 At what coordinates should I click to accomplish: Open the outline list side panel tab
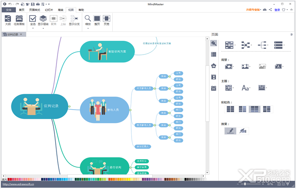[214, 55]
